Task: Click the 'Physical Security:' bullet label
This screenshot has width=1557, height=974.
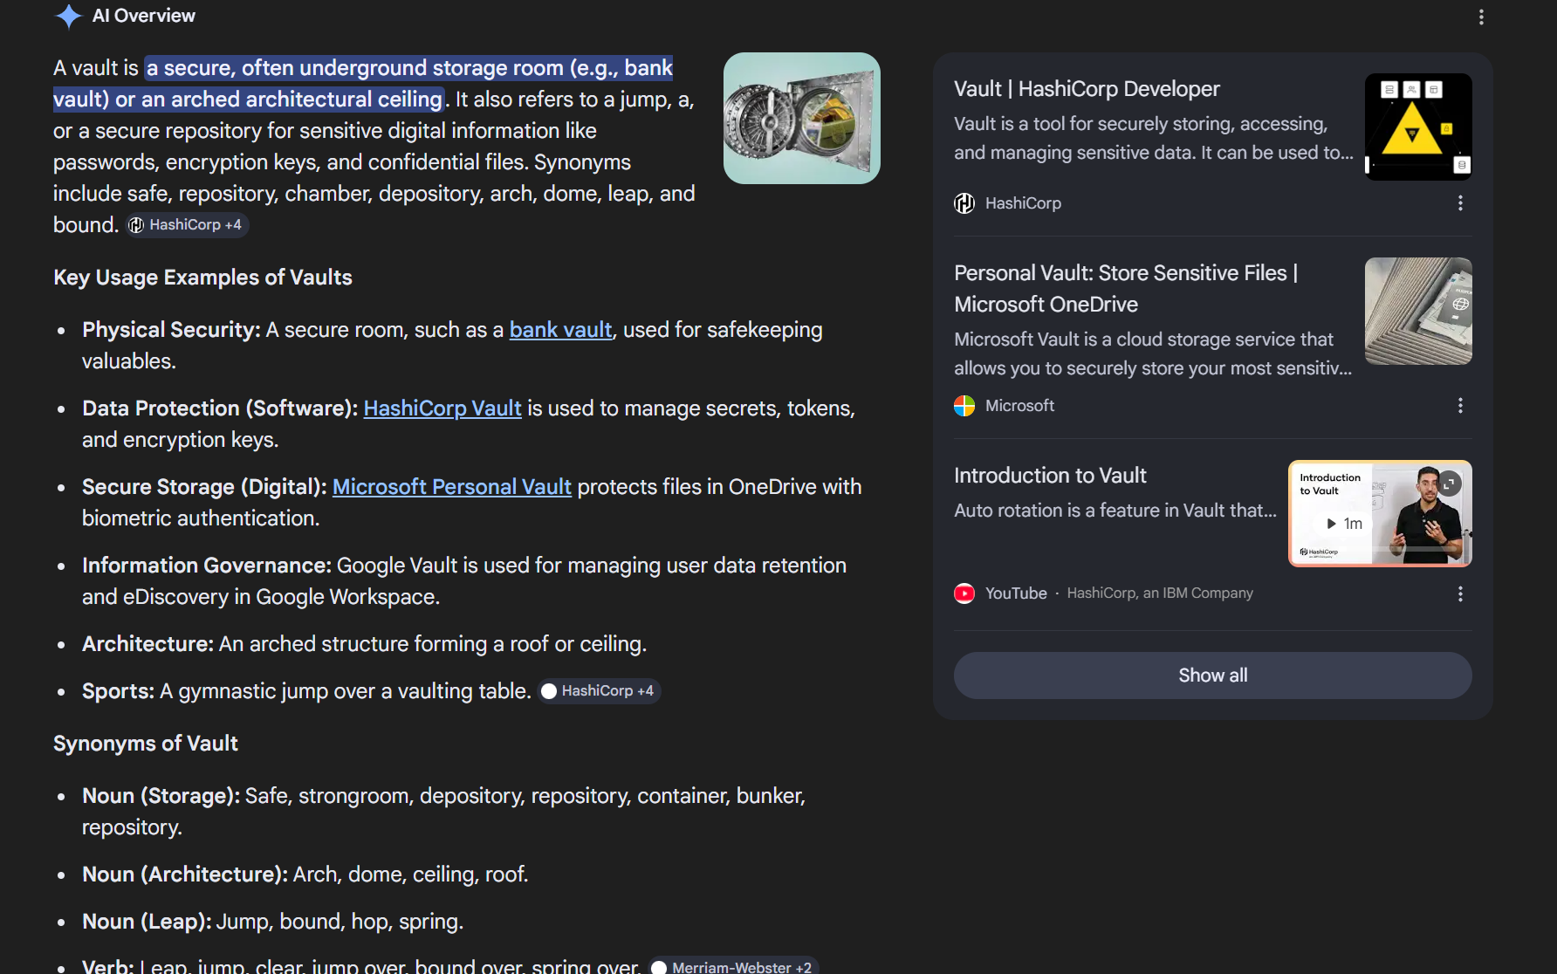Action: 171,330
